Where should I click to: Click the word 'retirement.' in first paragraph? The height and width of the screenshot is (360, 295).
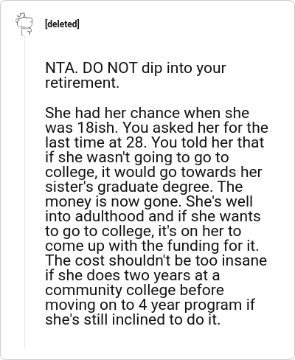(x=82, y=83)
